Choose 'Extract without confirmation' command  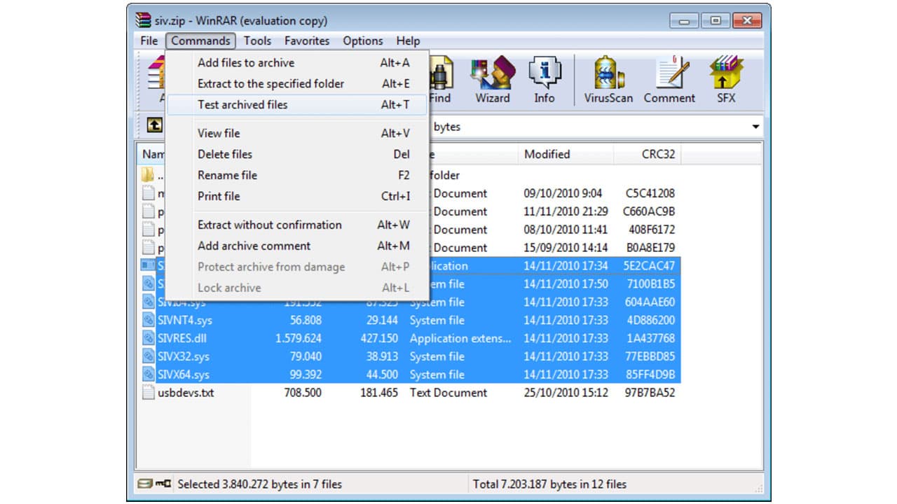point(270,225)
